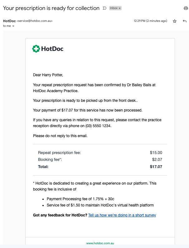
Task: Click the service@hotdoc.com.au sender address
Action: click(35, 21)
